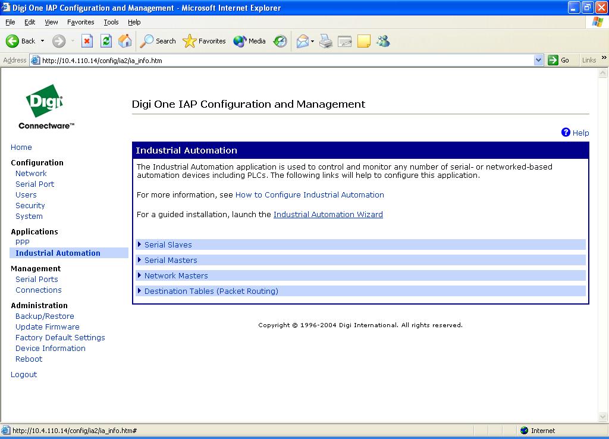Image resolution: width=609 pixels, height=439 pixels.
Task: Expand Destination Tables (Packet Routing)
Action: click(211, 291)
